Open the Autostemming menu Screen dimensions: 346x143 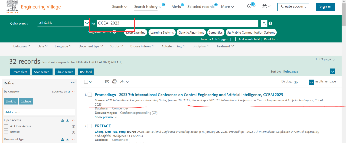173,46
